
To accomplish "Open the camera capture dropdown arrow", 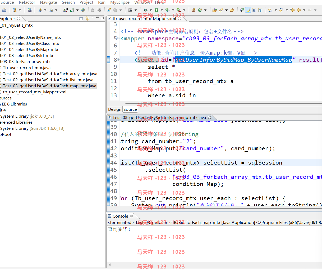I will tap(136, 10).
